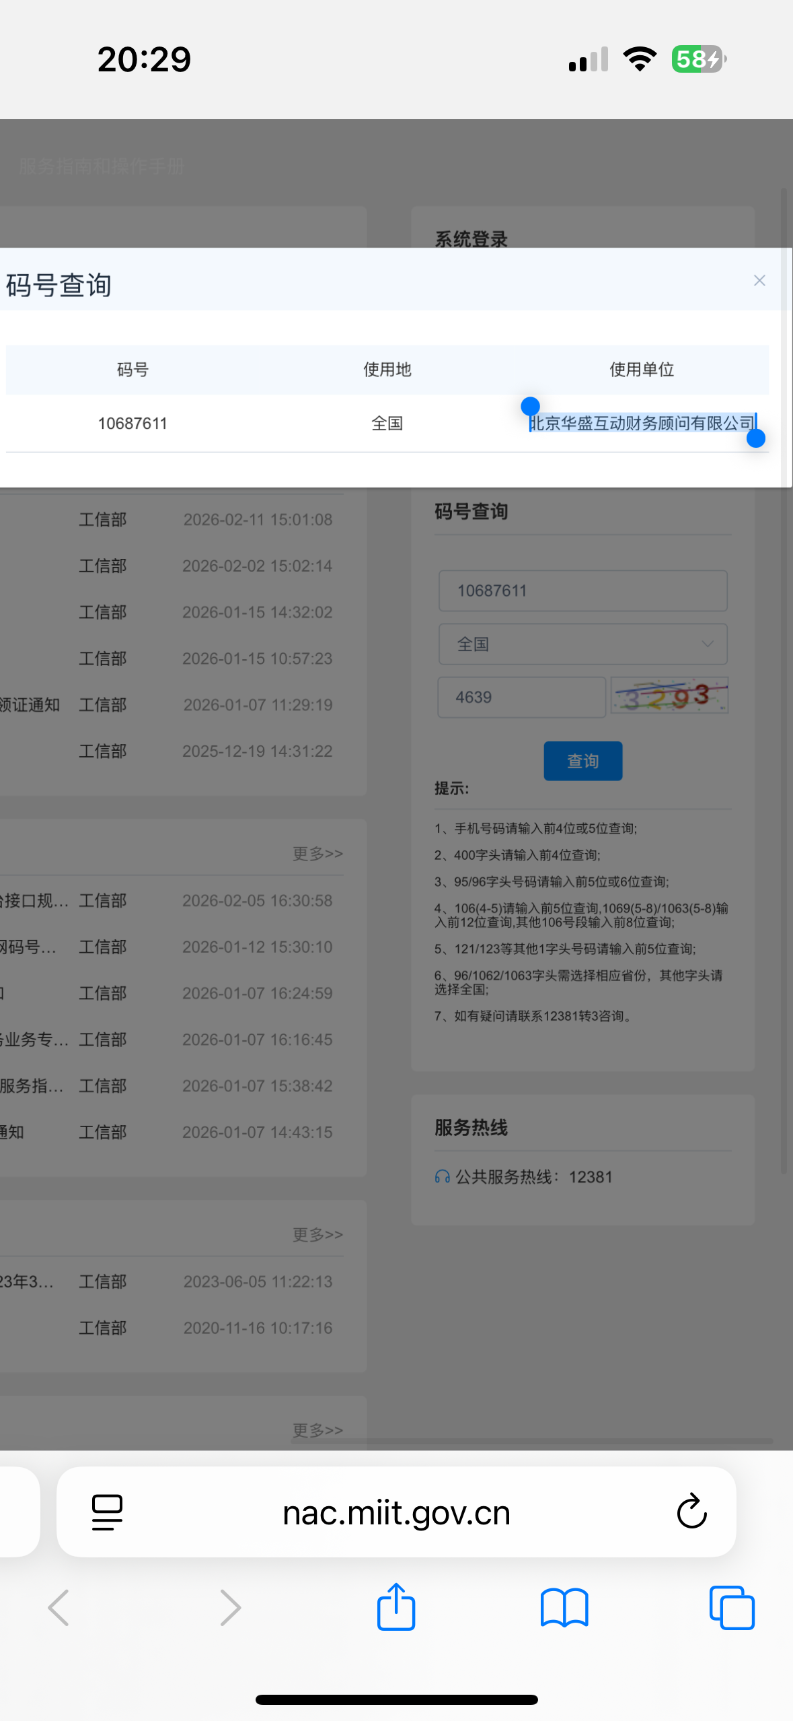
Task: Open Safari bookmarks book icon
Action: (x=564, y=1607)
